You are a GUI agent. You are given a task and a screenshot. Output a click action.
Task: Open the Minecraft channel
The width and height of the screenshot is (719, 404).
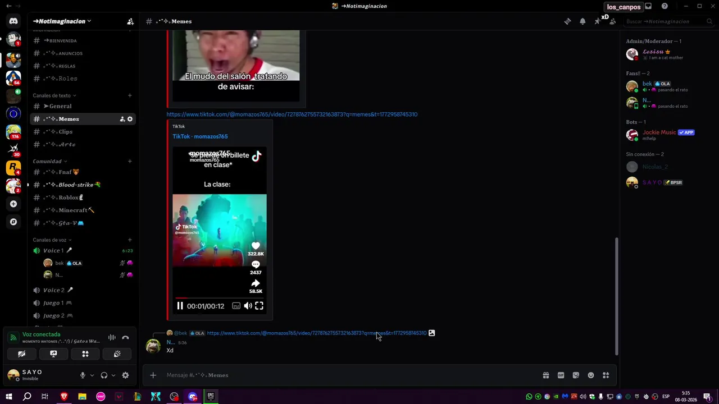coord(83,210)
